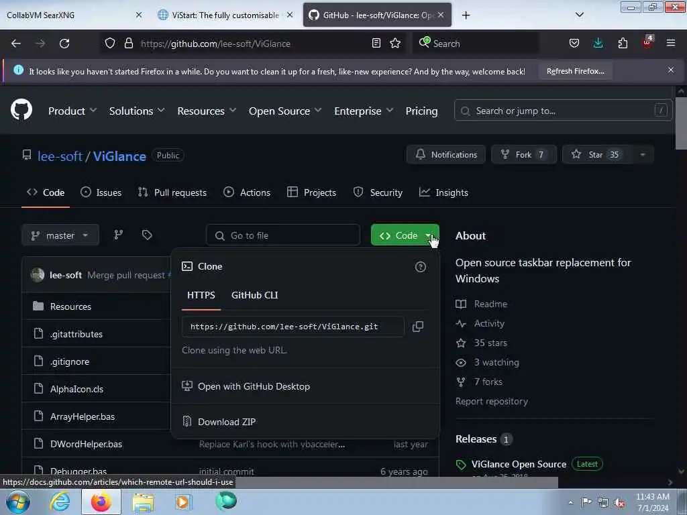This screenshot has height=515, width=687.
Task: Open Projects repository tab
Action: click(x=311, y=192)
